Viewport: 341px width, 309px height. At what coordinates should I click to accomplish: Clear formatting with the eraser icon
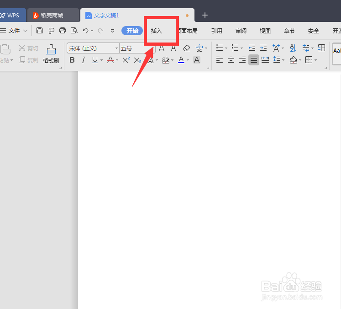(187, 48)
